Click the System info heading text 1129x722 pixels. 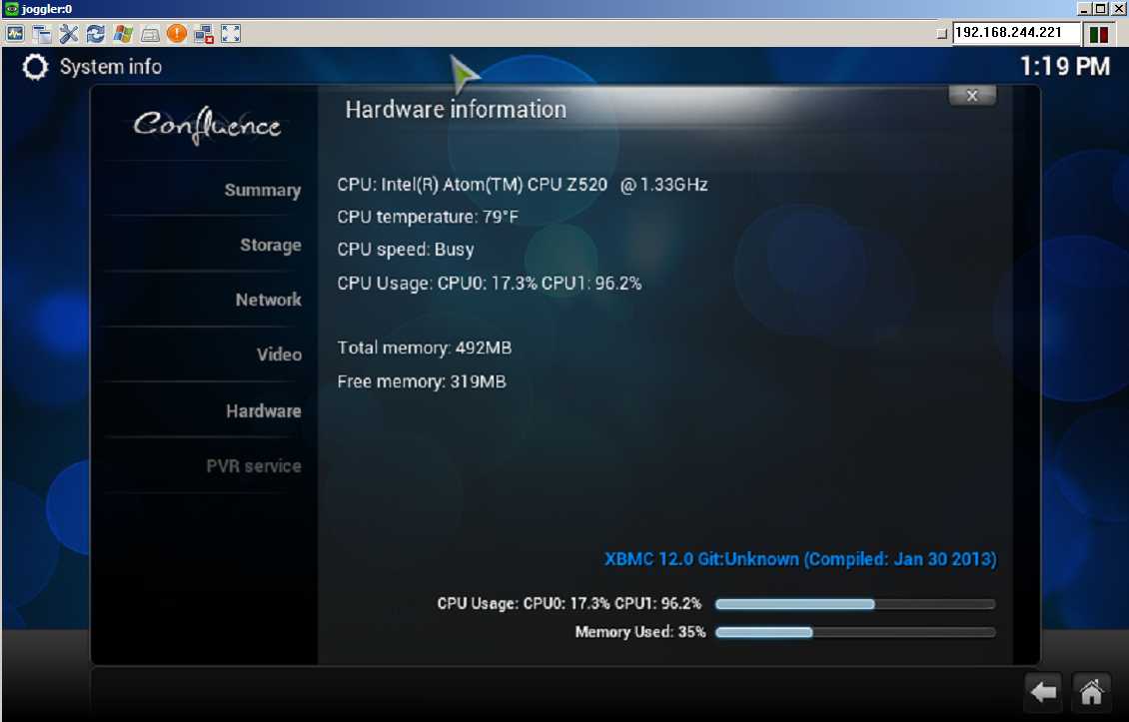(111, 67)
